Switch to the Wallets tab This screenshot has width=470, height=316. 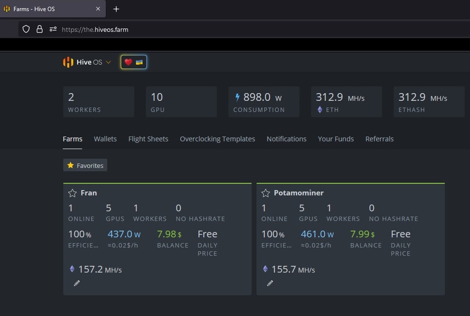105,139
